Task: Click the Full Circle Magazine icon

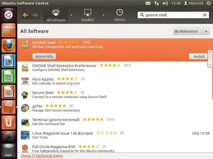Action: pos(25,148)
